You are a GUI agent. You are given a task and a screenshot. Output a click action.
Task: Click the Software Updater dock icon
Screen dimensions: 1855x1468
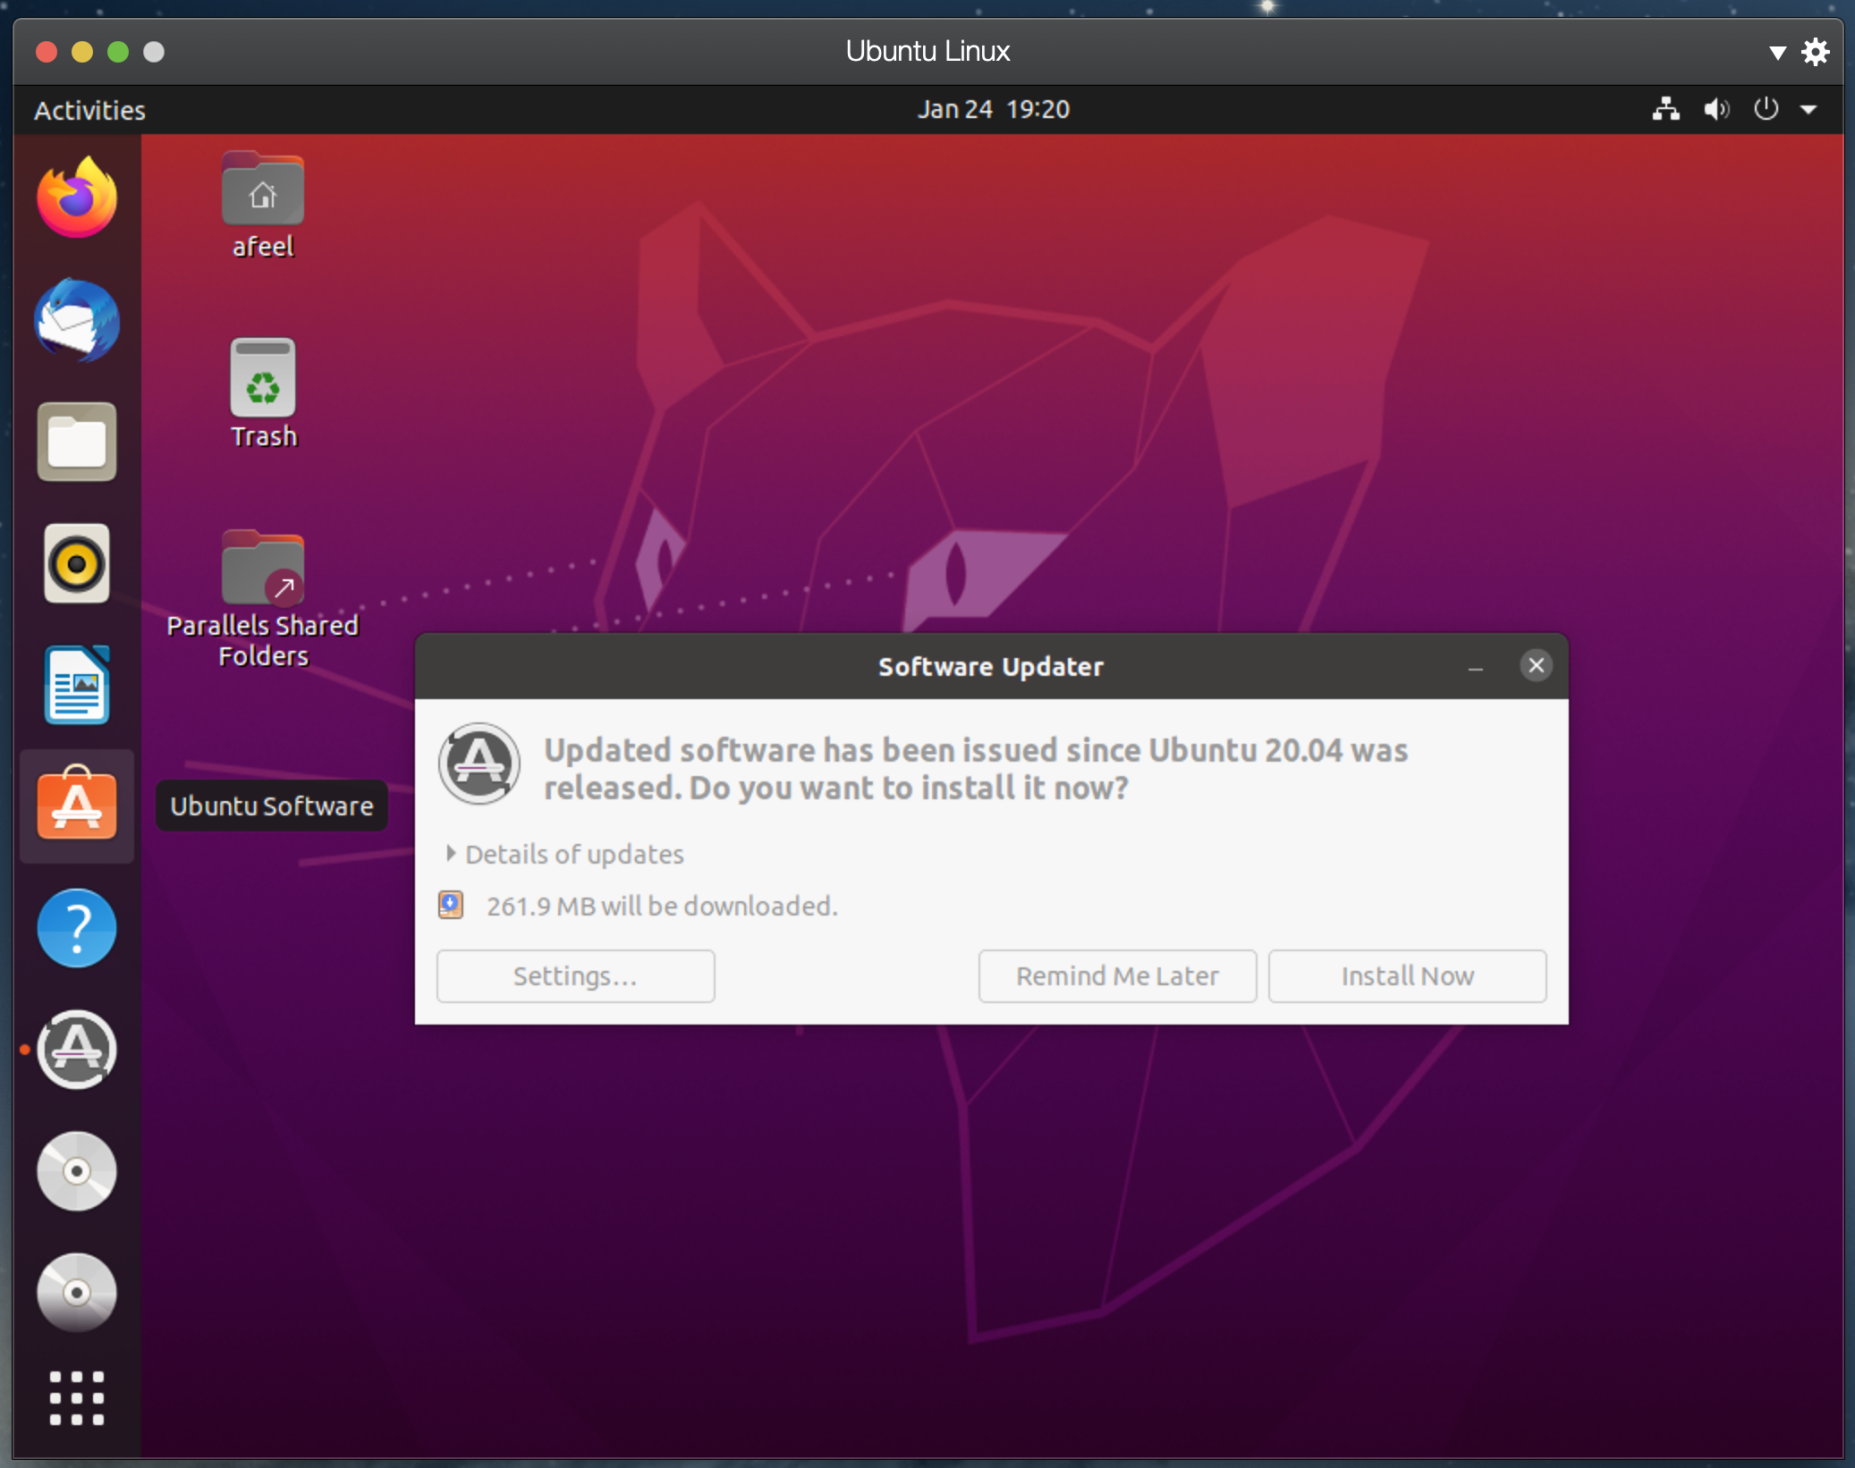point(77,1050)
